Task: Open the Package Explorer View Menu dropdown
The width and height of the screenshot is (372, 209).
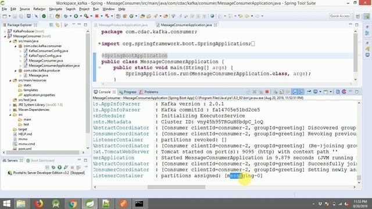Action: click(74, 24)
